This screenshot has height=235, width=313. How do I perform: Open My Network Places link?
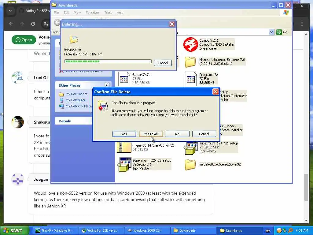tap(79, 106)
